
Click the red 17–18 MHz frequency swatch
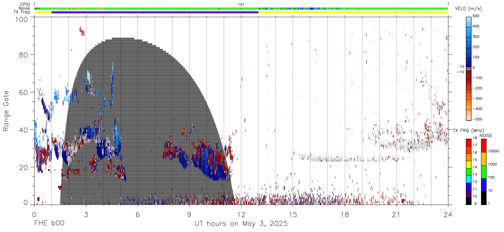(469, 143)
